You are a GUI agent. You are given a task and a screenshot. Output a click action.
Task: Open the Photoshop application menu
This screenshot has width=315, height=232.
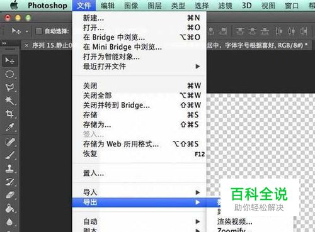47,6
